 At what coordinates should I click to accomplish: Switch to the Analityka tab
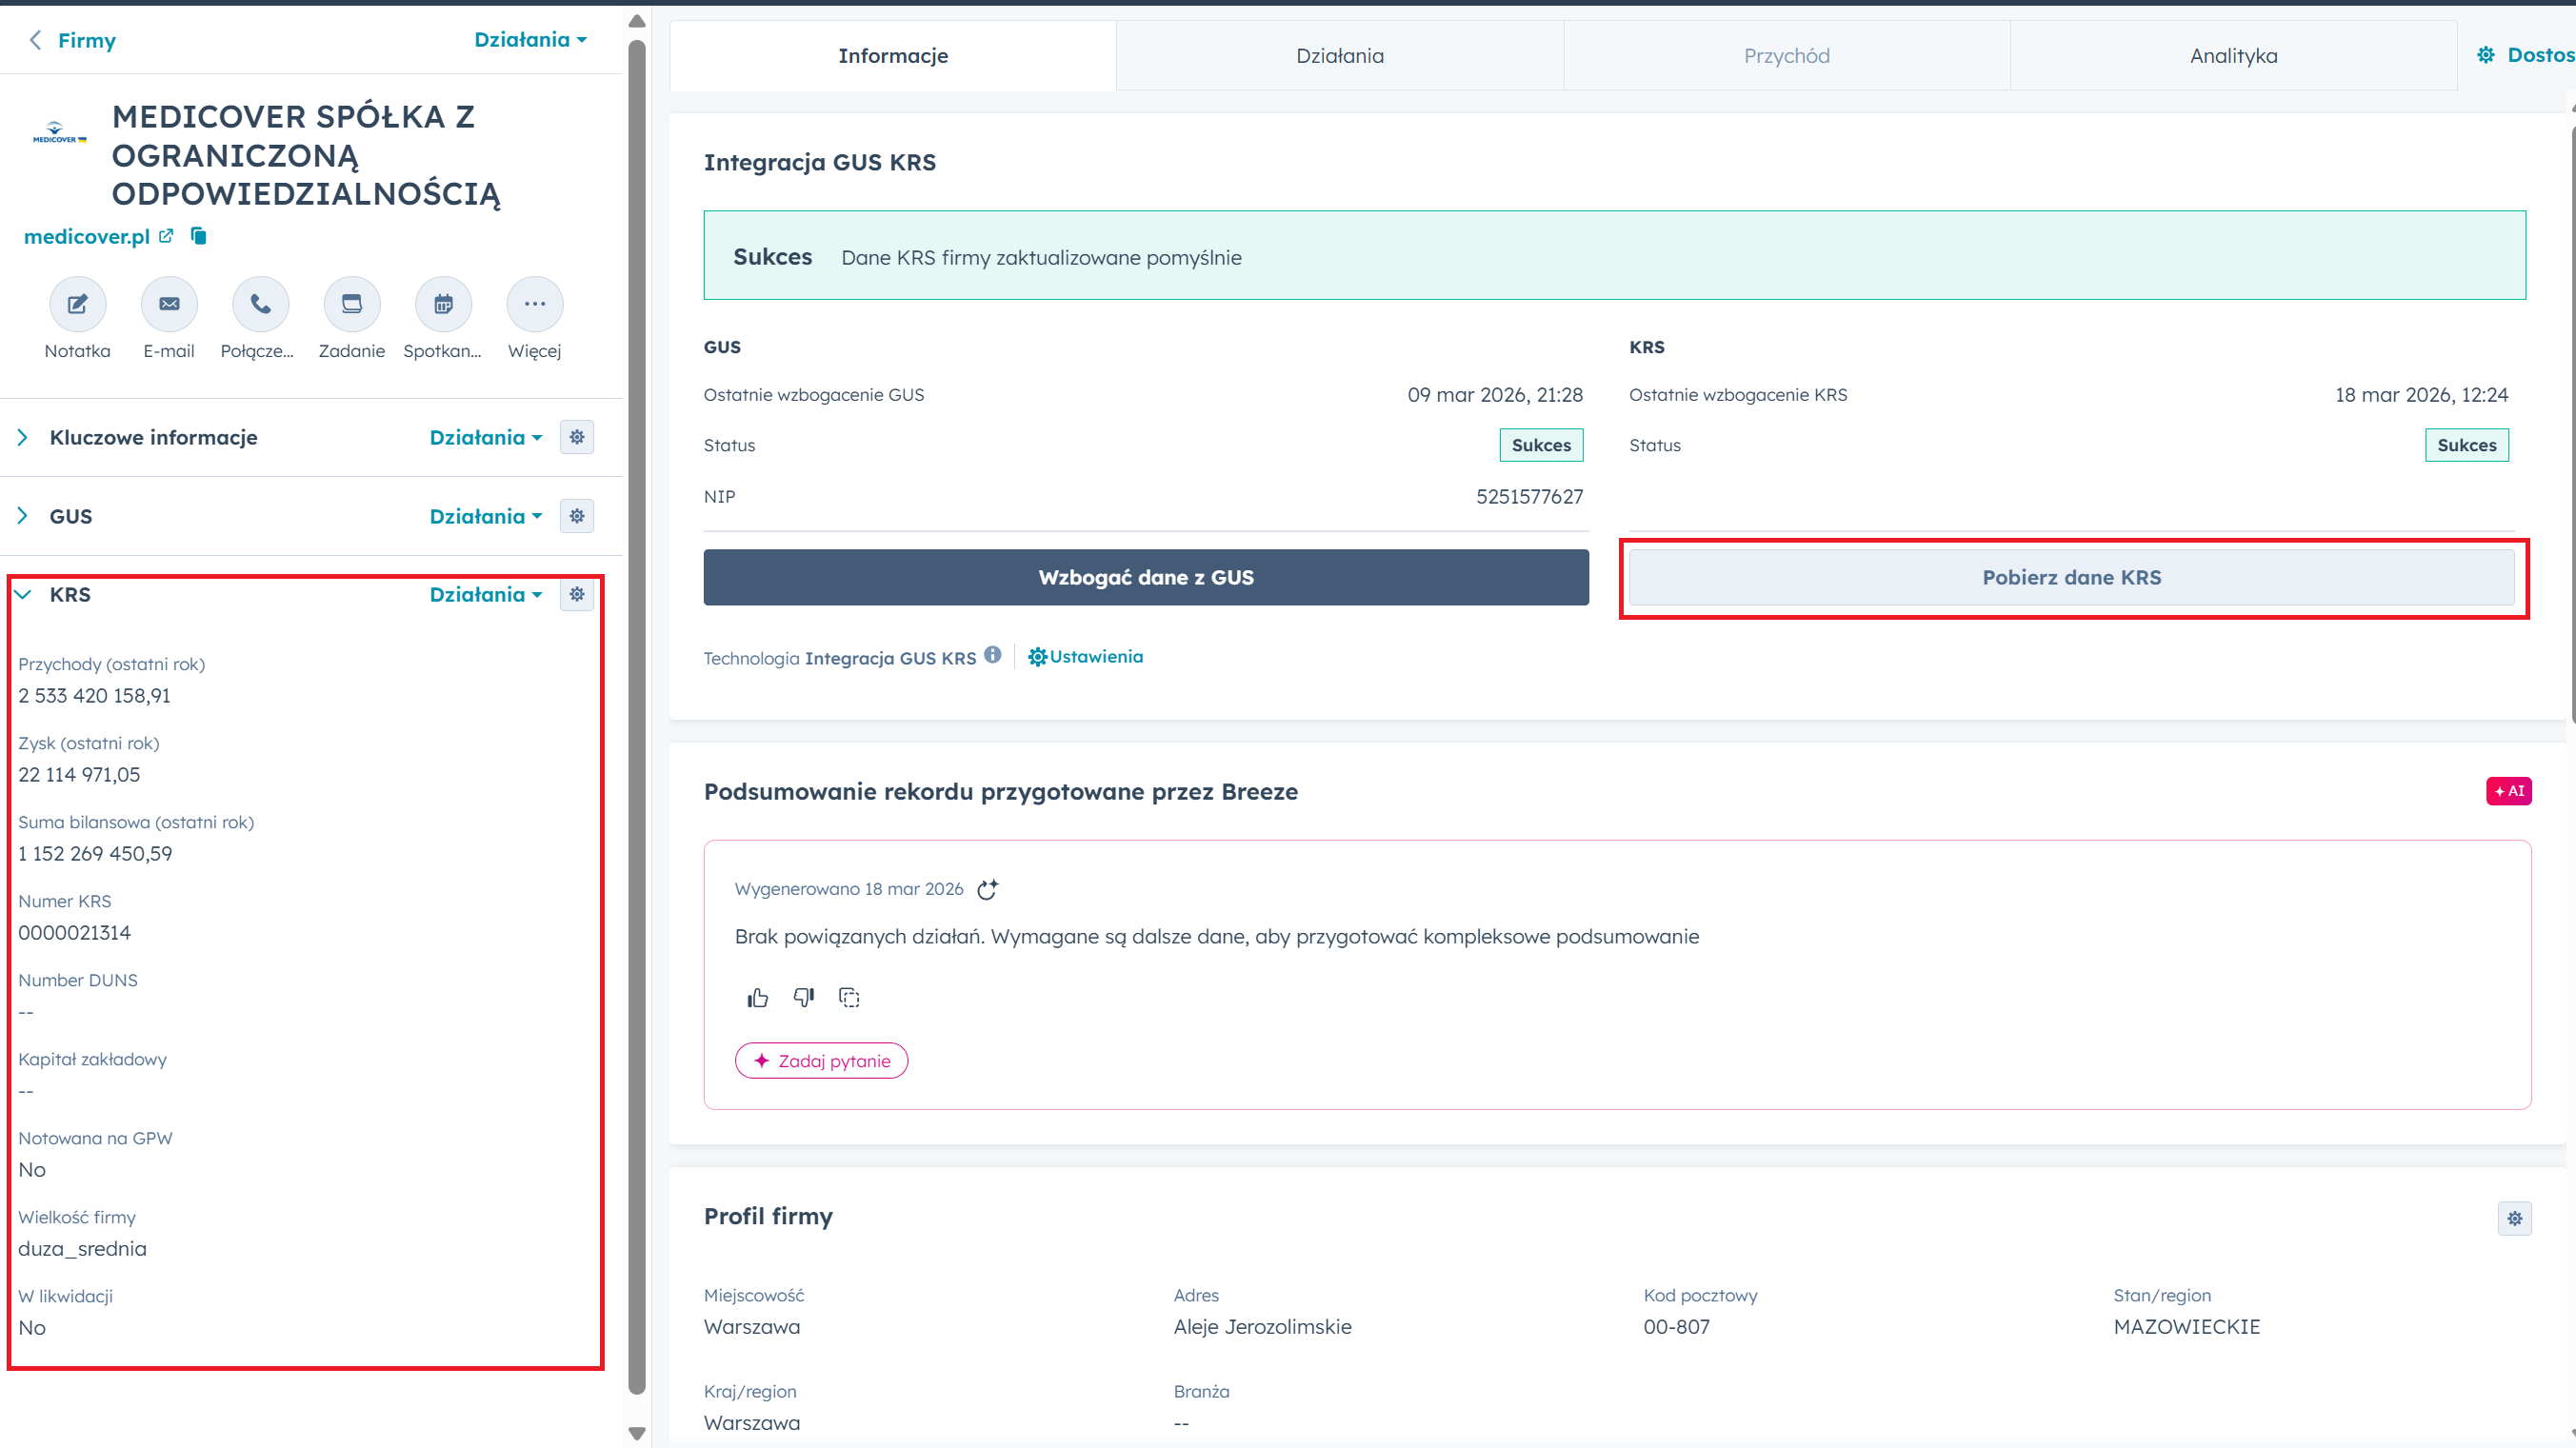click(2233, 56)
